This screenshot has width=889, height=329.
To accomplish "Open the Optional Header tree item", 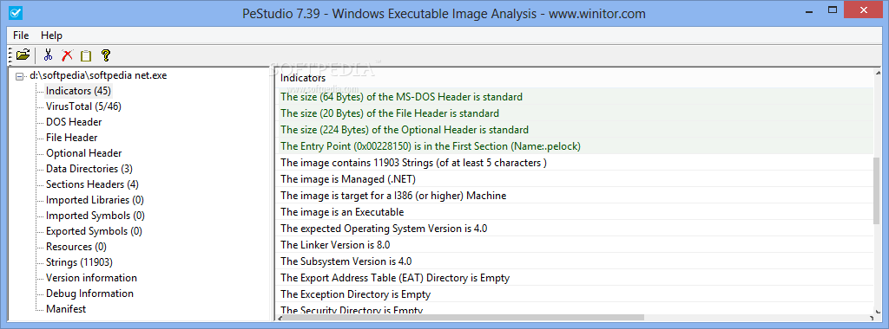I will point(84,153).
